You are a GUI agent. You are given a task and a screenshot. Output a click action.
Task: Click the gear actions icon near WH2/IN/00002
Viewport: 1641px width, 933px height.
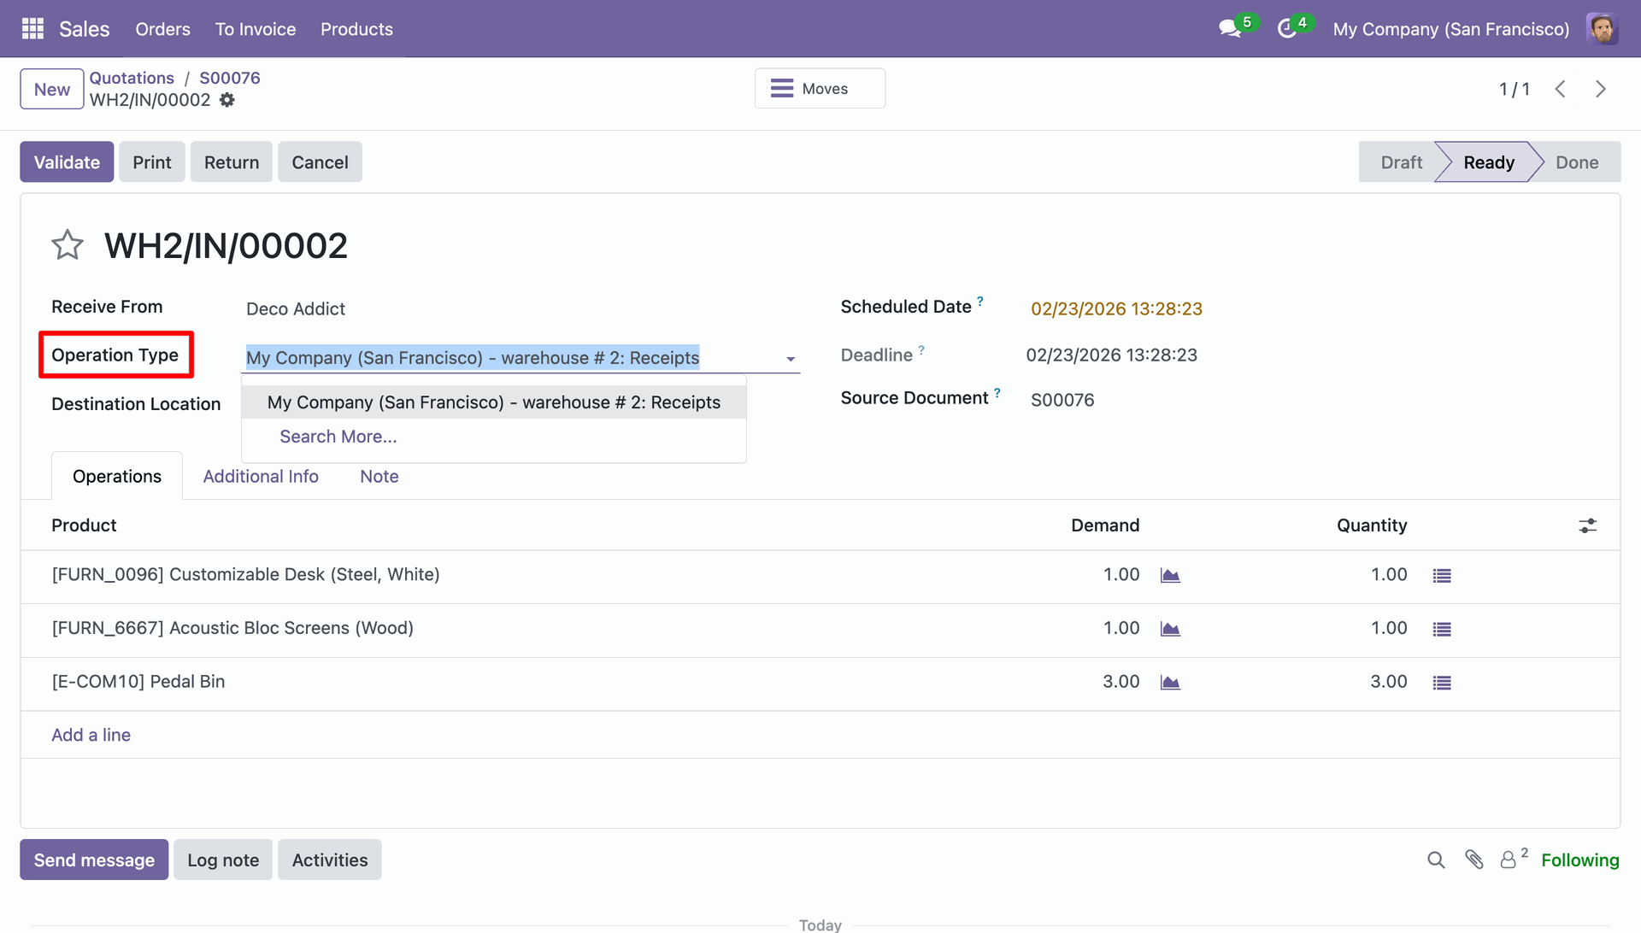tap(227, 100)
